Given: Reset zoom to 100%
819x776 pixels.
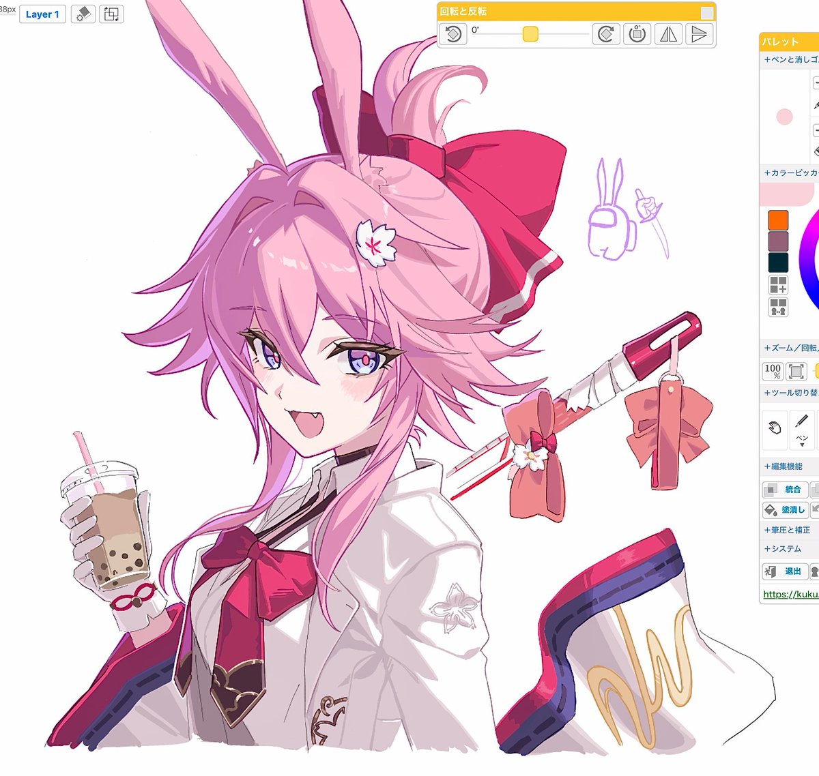Looking at the screenshot, I should click(773, 371).
